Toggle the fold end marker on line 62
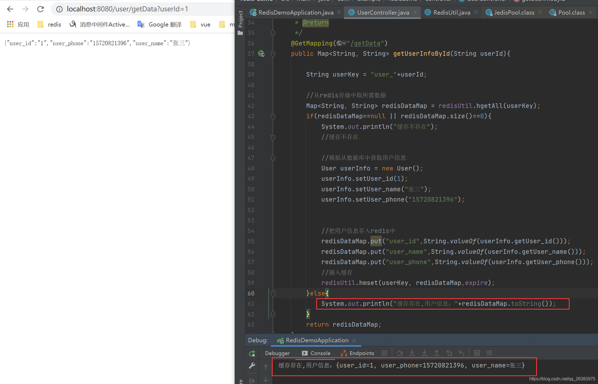The height and width of the screenshot is (384, 598). [x=273, y=314]
